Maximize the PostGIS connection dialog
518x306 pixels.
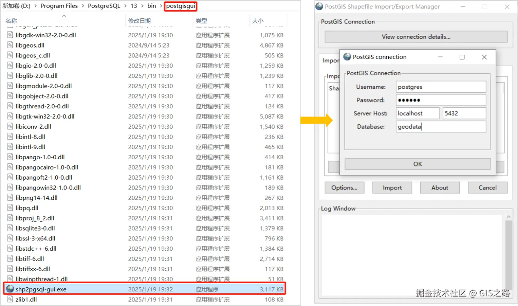462,57
